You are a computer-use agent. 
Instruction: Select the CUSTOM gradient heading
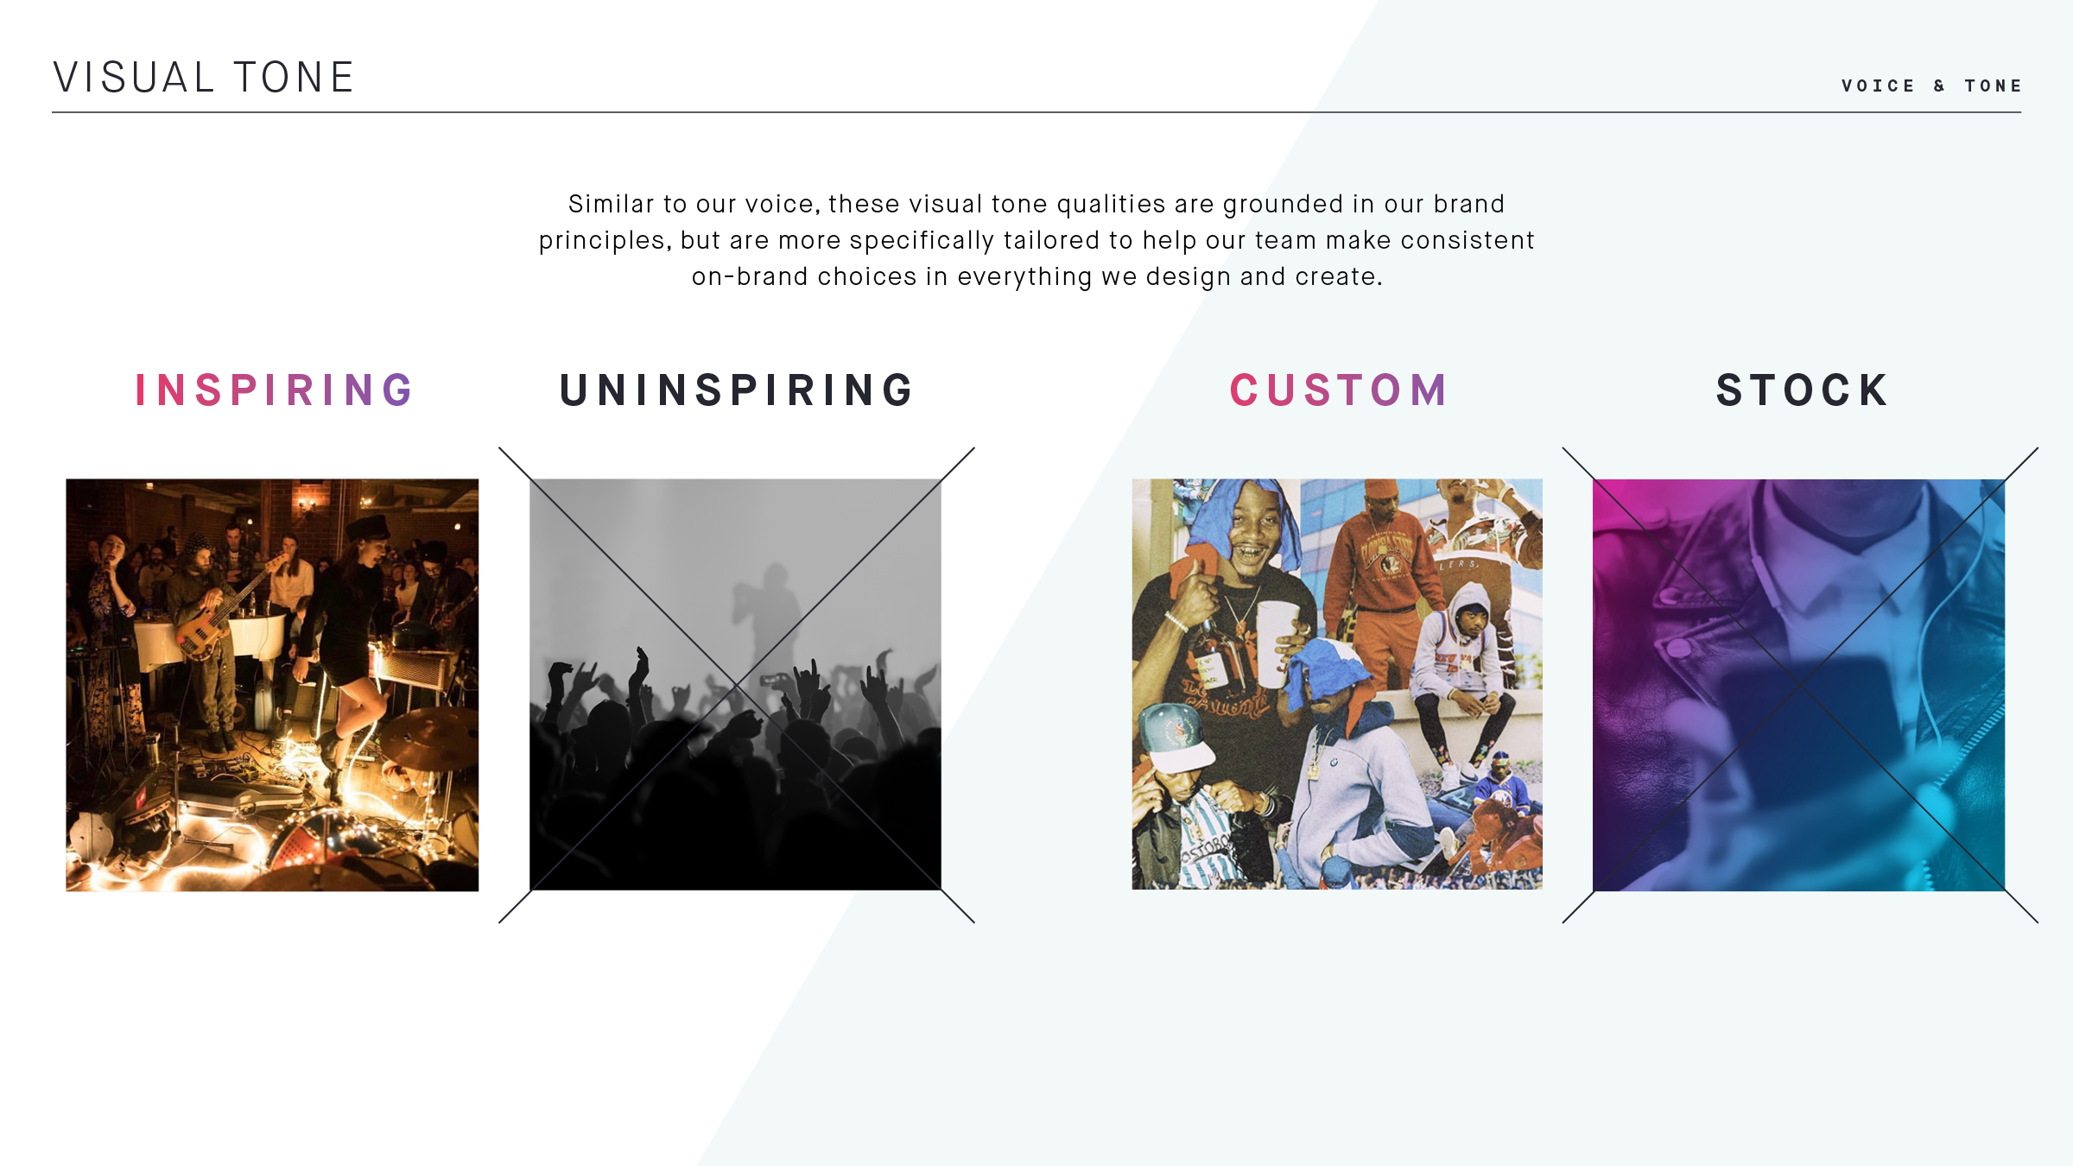click(1338, 390)
